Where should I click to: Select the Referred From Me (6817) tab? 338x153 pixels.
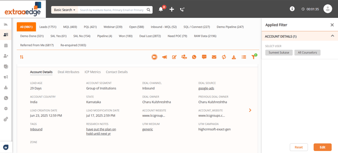[x=37, y=45]
